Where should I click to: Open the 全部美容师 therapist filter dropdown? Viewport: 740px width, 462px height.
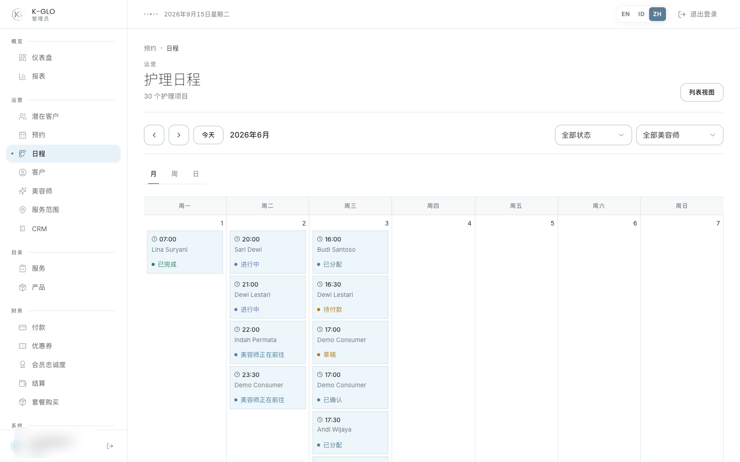[680, 135]
